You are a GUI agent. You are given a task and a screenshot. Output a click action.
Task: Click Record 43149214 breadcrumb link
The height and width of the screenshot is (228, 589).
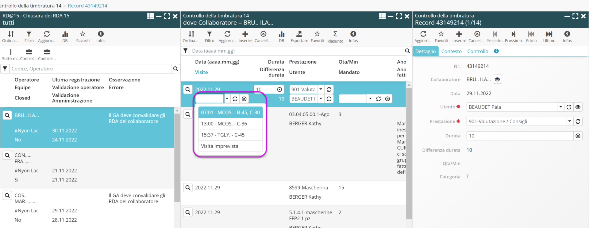[87, 6]
